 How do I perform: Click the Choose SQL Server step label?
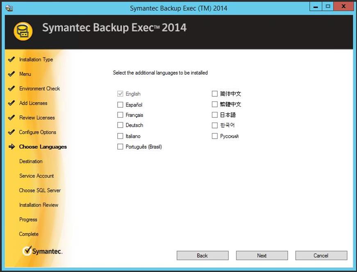(x=40, y=190)
